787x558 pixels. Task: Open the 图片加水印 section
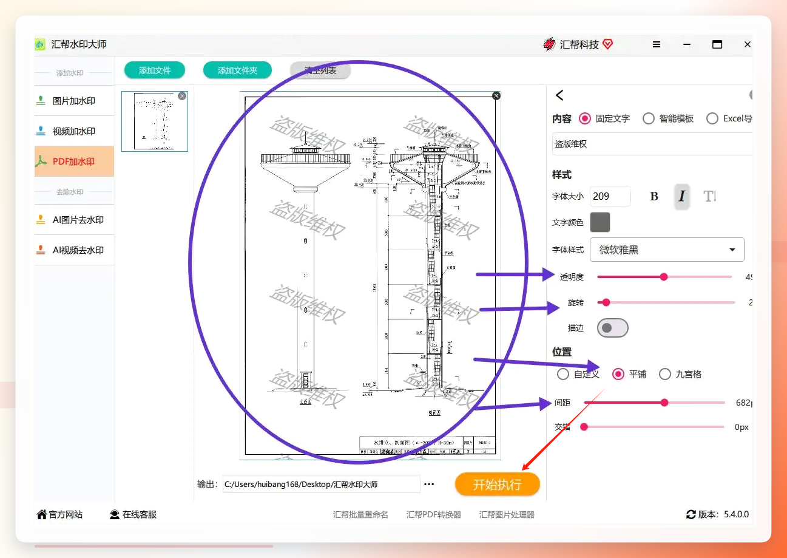click(75, 101)
